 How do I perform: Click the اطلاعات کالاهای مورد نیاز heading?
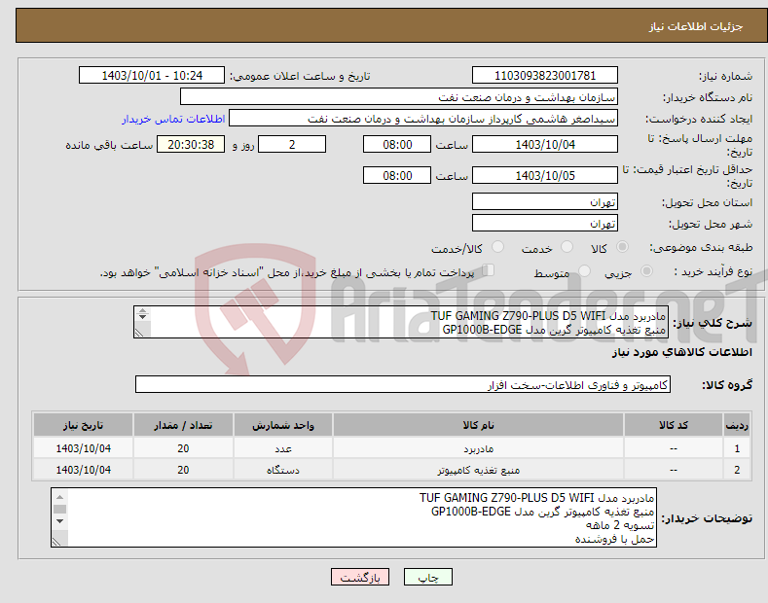coord(681,352)
